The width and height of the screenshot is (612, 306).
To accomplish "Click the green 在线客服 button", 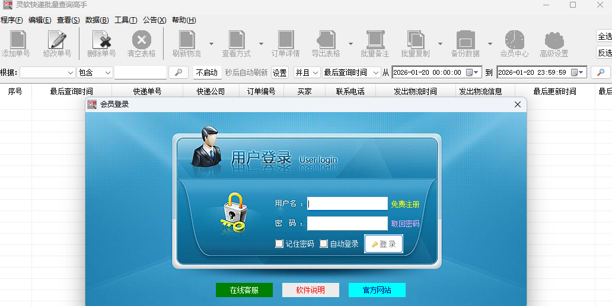I will 244,290.
